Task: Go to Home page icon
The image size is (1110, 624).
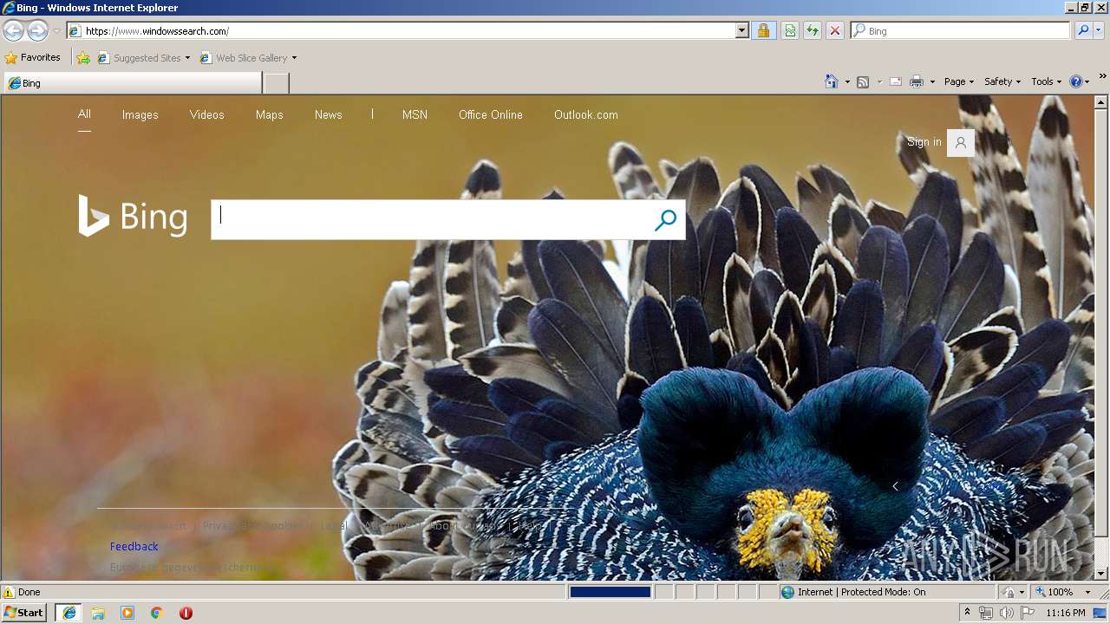Action: tap(832, 81)
